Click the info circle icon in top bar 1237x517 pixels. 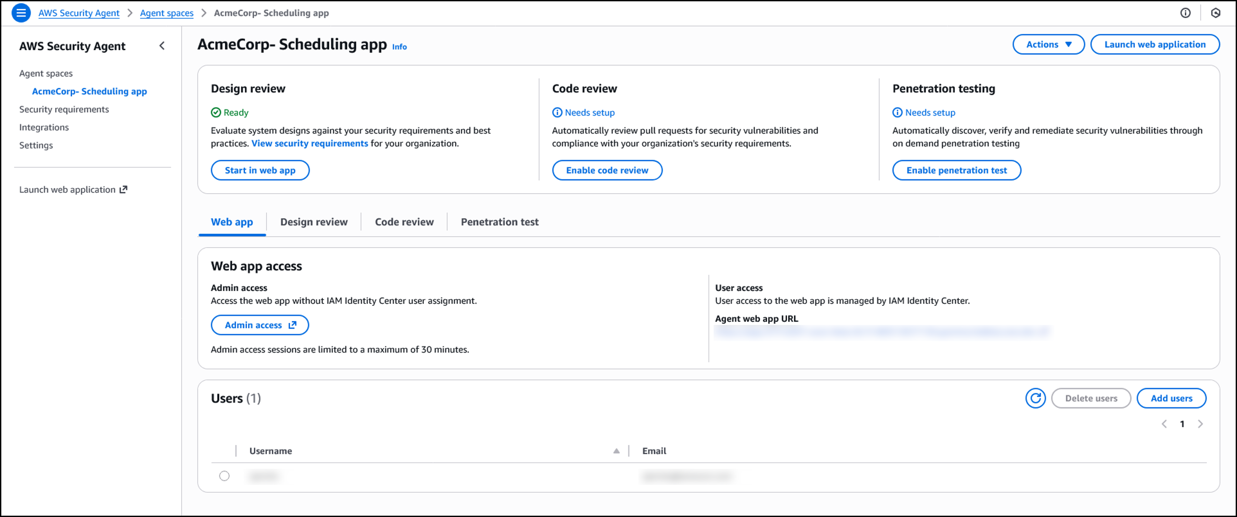1185,13
